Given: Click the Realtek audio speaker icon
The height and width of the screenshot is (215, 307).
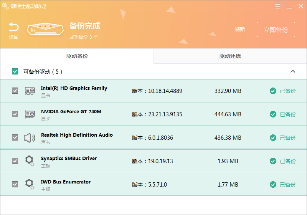Looking at the screenshot, I should click(x=30, y=138).
